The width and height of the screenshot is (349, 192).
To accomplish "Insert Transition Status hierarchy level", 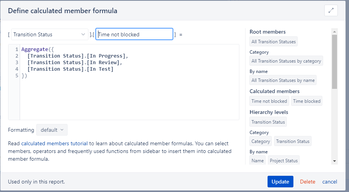I will tap(268, 122).
